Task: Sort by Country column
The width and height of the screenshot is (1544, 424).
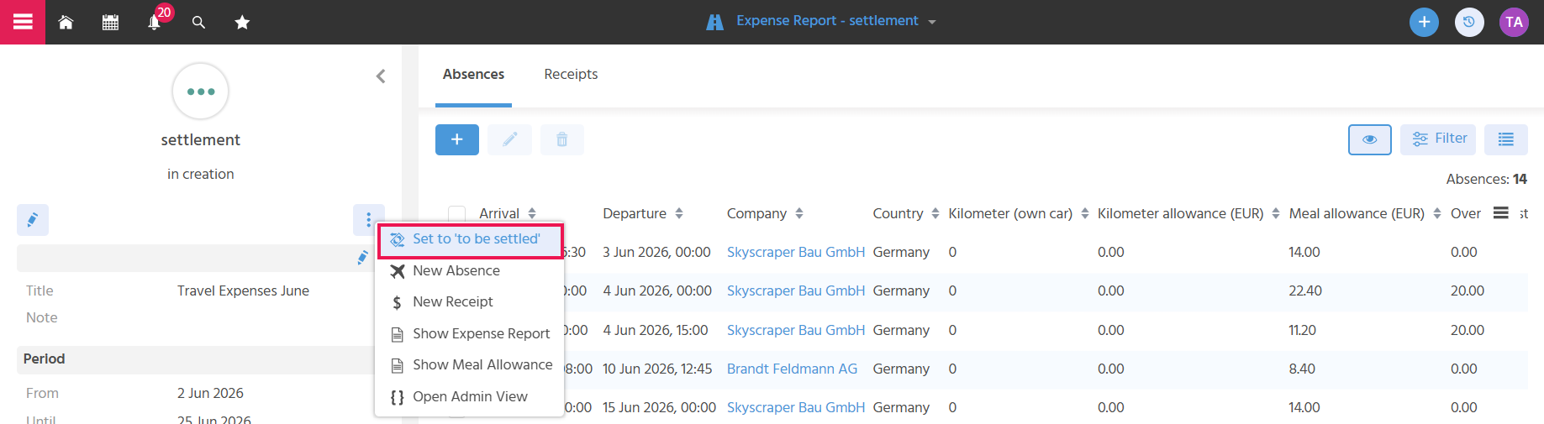Action: pyautogui.click(x=906, y=214)
